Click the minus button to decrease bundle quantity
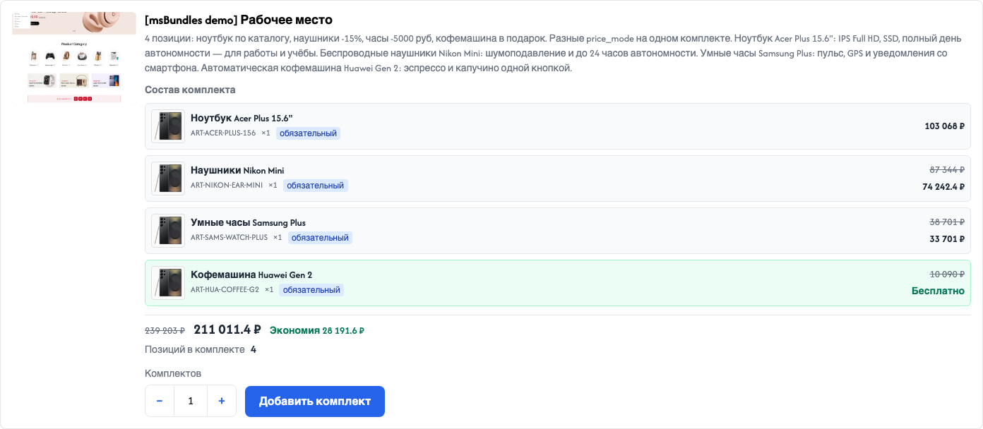983x429 pixels. click(160, 401)
